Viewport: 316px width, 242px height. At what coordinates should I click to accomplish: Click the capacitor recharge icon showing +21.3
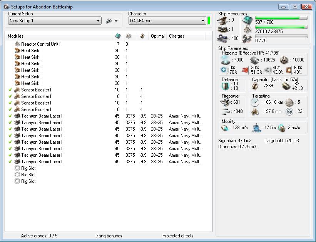point(286,86)
